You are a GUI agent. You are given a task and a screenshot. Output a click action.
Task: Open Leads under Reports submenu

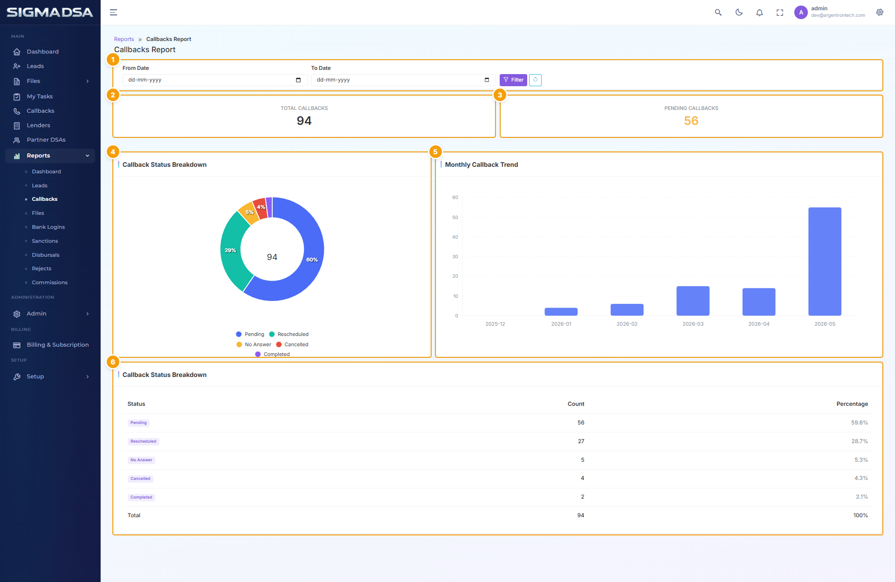click(40, 185)
